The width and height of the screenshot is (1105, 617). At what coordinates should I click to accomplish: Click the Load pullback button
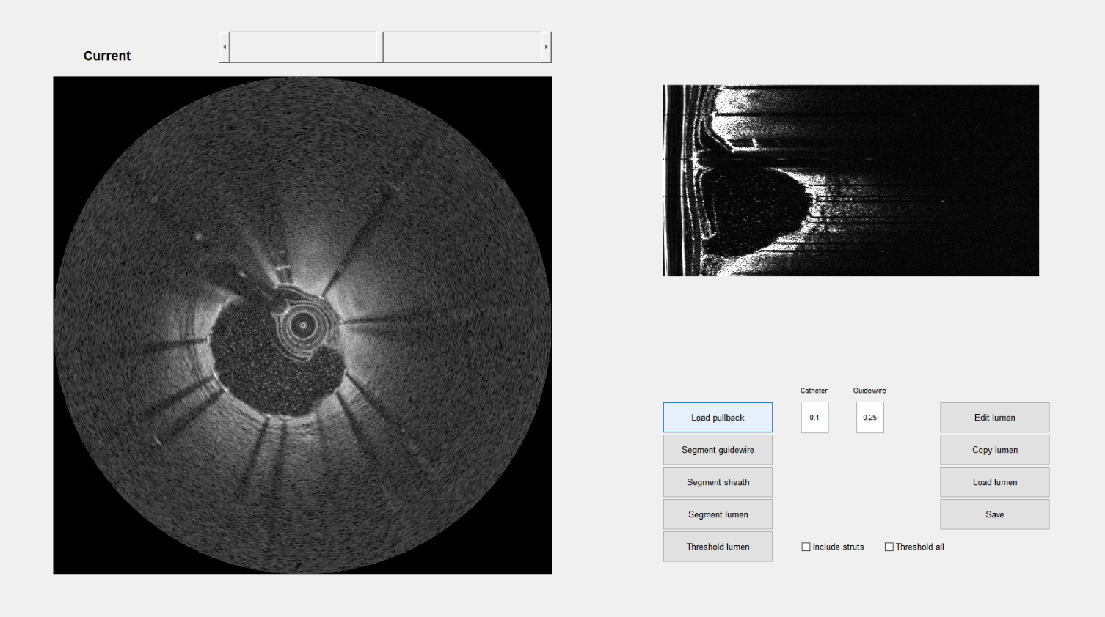718,418
